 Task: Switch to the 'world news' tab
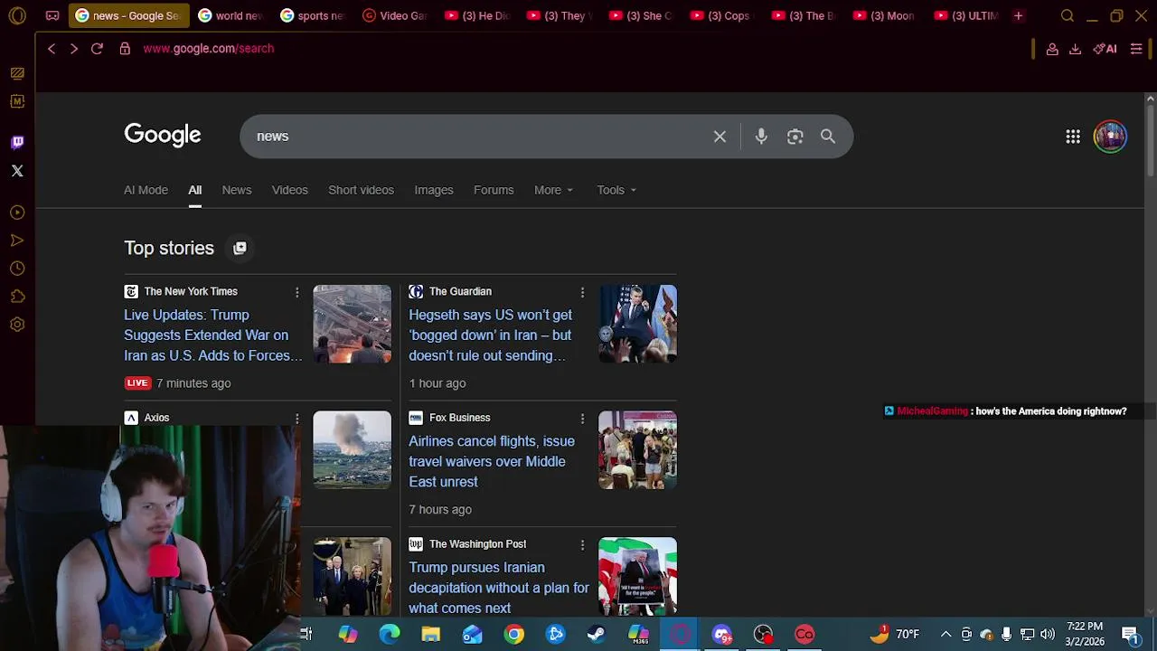click(230, 15)
